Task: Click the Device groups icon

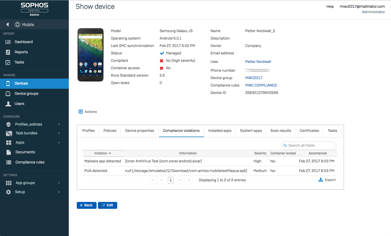Action: (x=8, y=94)
